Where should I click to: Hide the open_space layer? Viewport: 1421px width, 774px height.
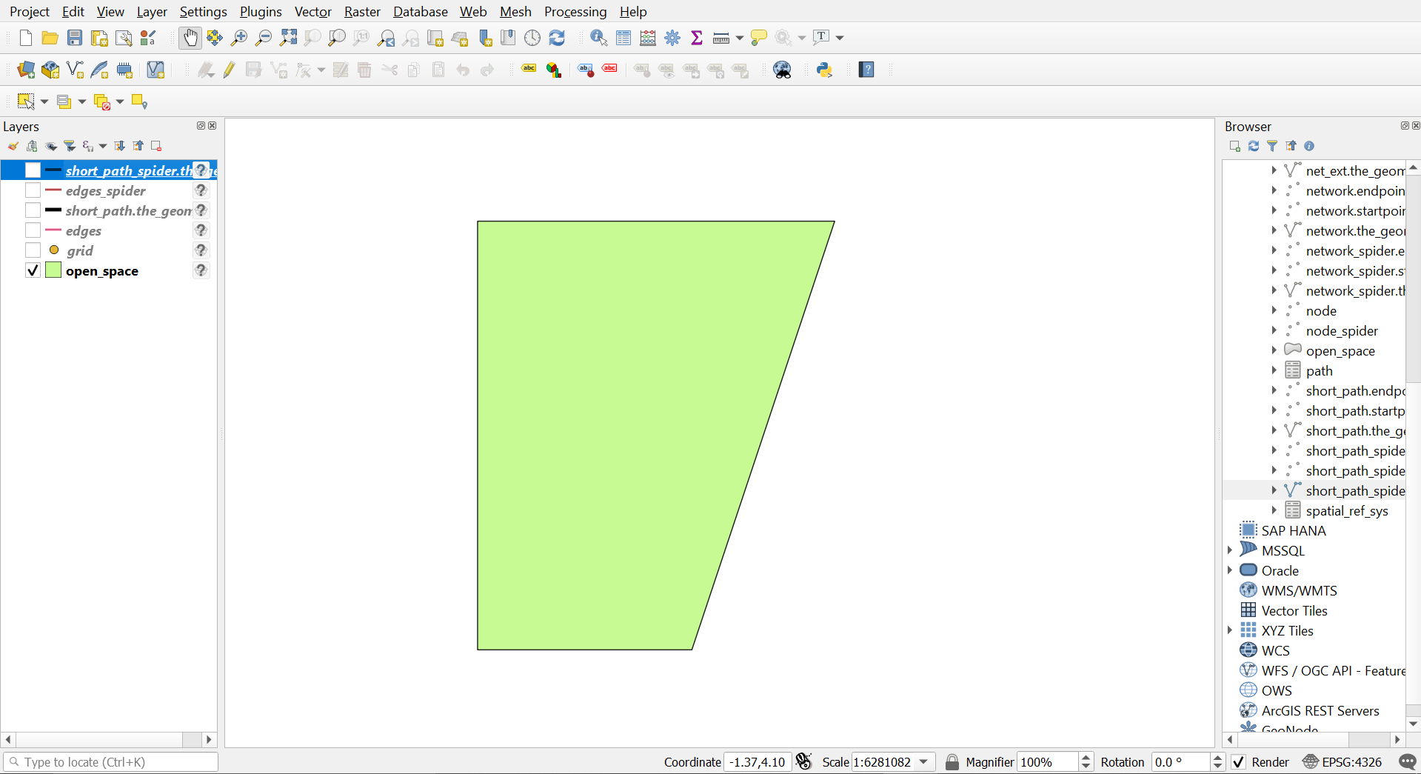point(33,270)
